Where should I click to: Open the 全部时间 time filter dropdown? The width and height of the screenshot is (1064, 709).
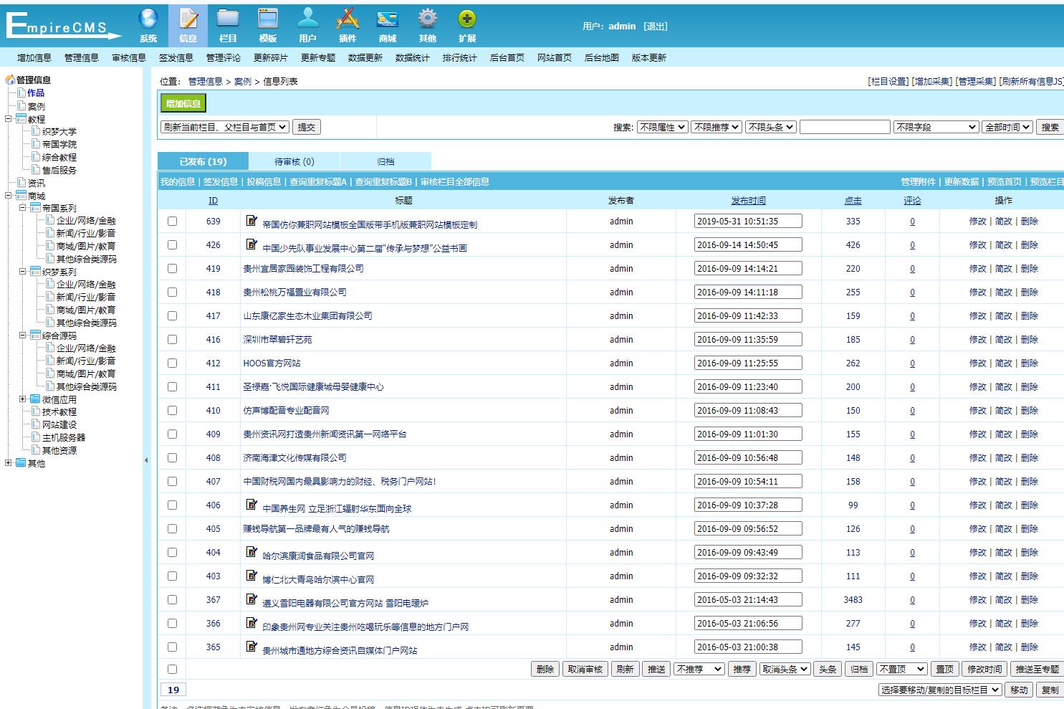coord(1007,127)
